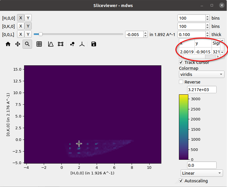Toggle non-orthogonal axes view
228x187 pixels.
[x=83, y=44]
